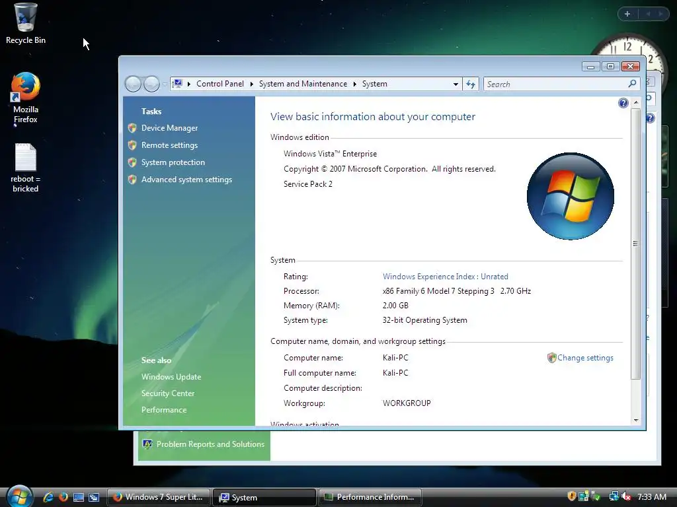Select the Mozilla Firefox desktop shortcut

pyautogui.click(x=26, y=98)
